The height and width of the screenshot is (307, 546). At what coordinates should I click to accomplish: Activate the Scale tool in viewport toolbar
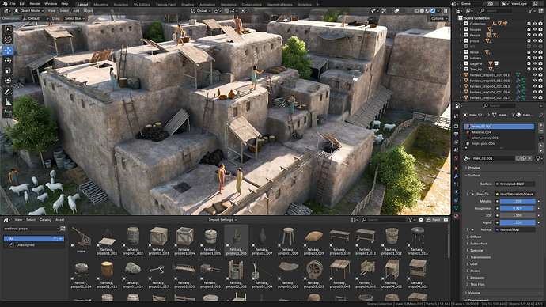[x=8, y=70]
